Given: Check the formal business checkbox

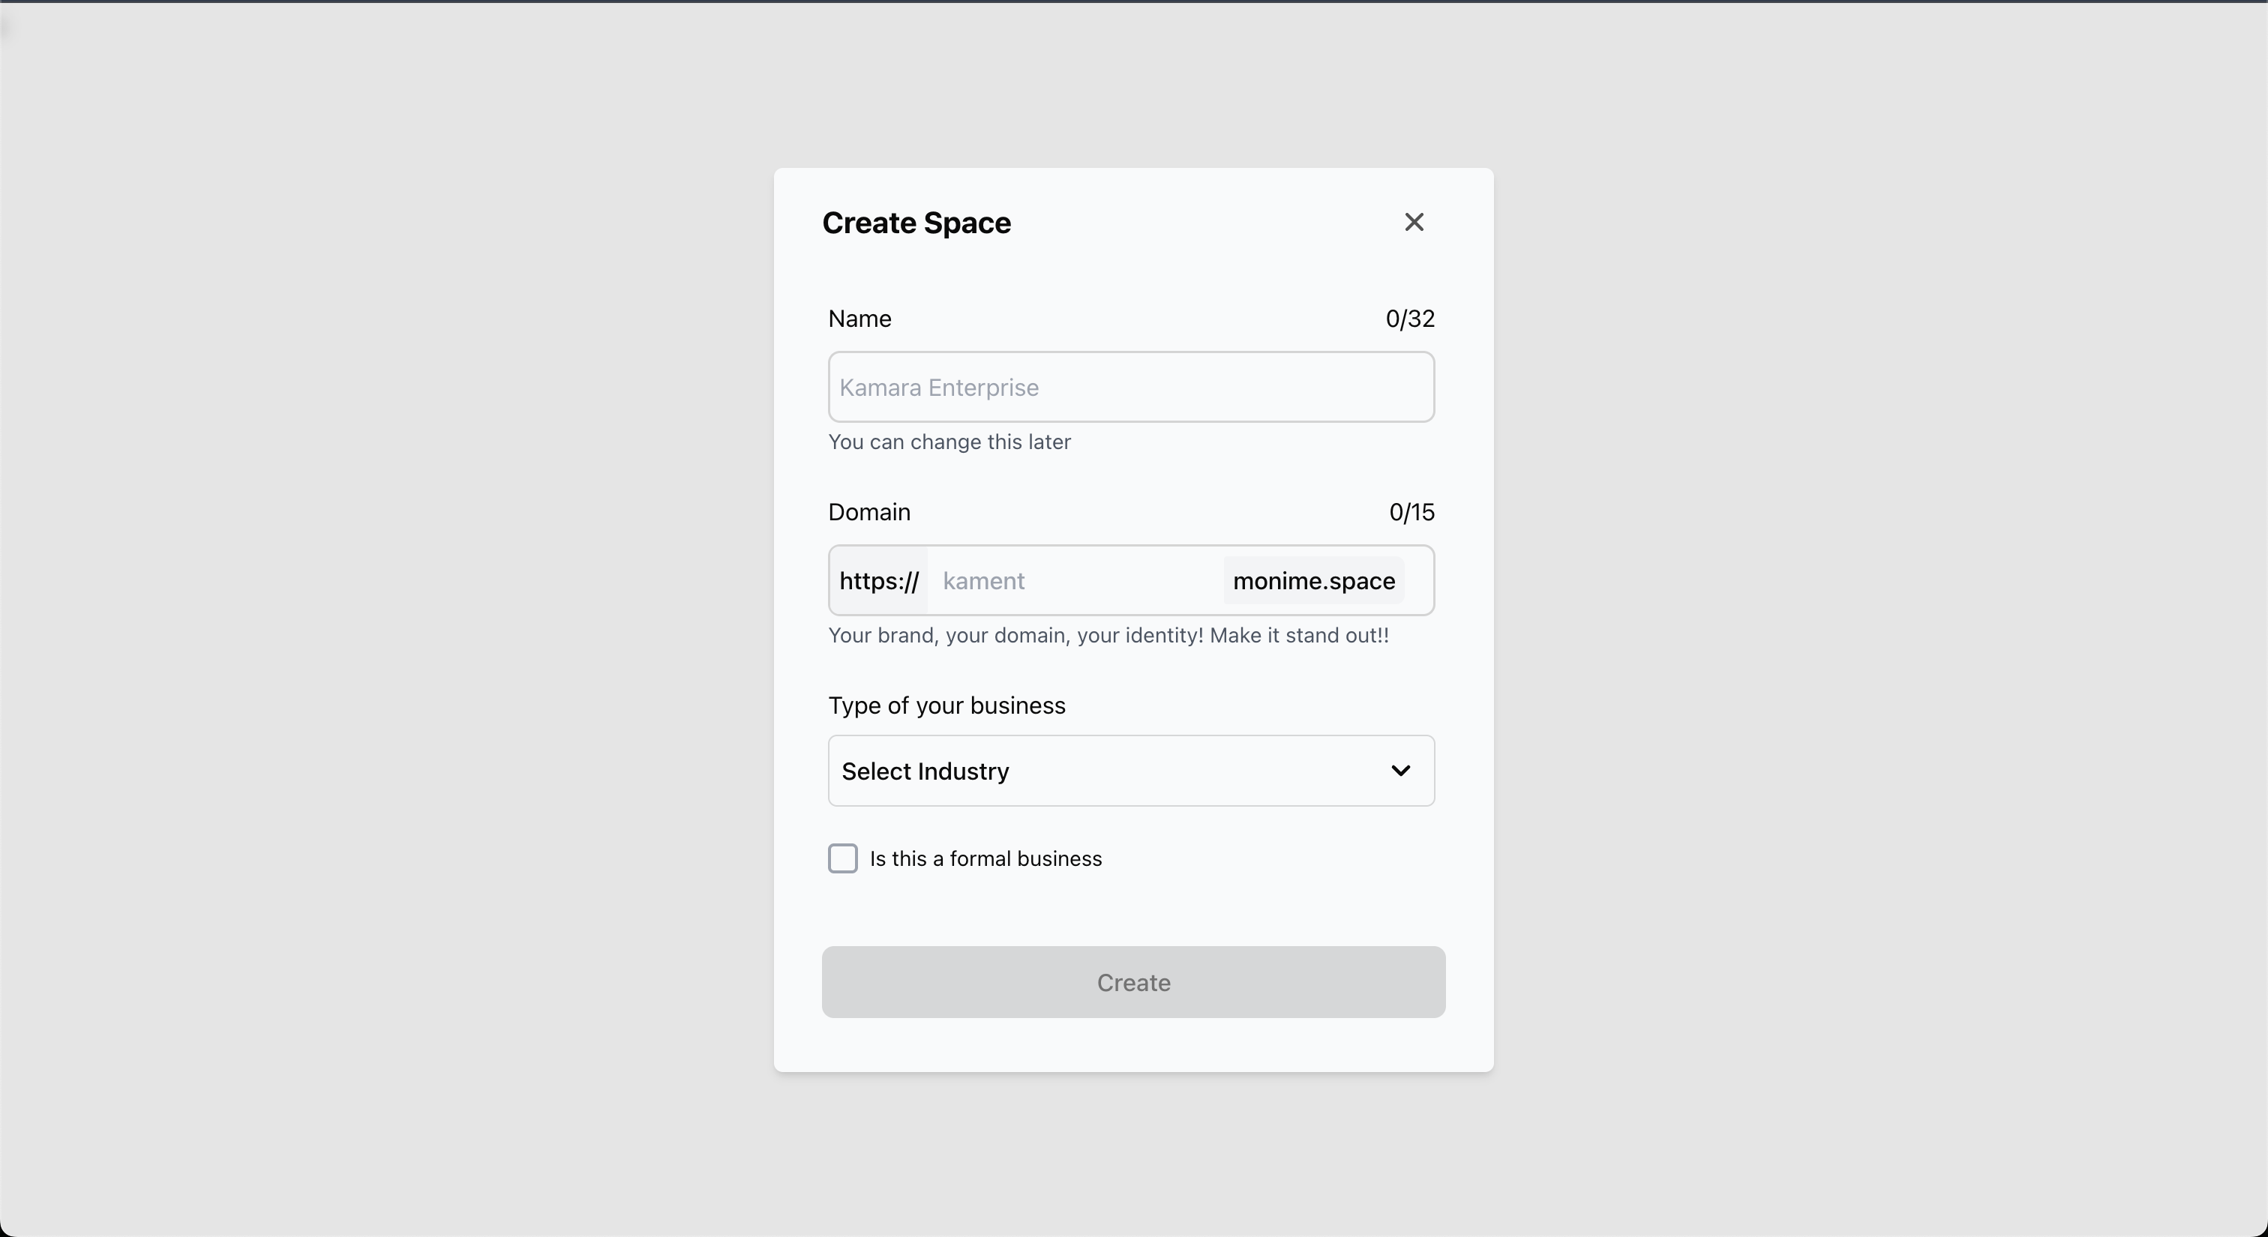Looking at the screenshot, I should pyautogui.click(x=842, y=858).
